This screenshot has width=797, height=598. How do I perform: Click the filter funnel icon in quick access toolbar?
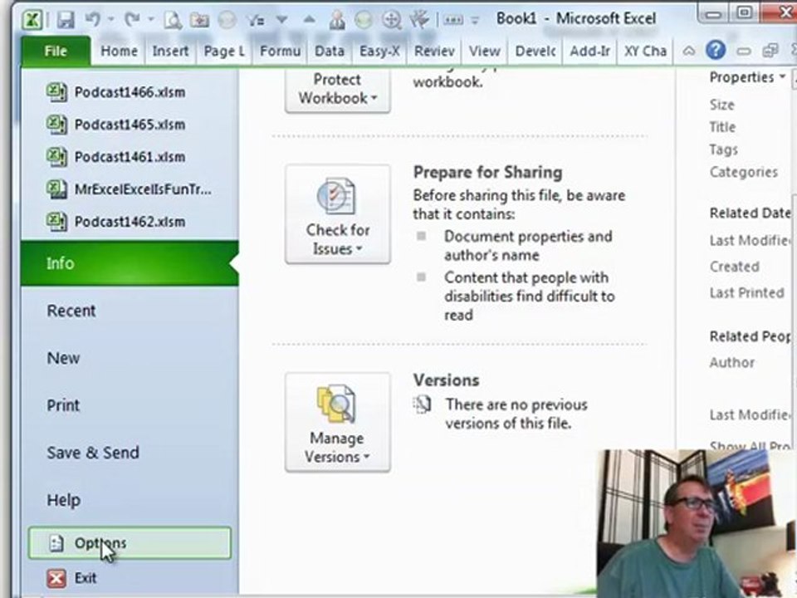click(255, 20)
